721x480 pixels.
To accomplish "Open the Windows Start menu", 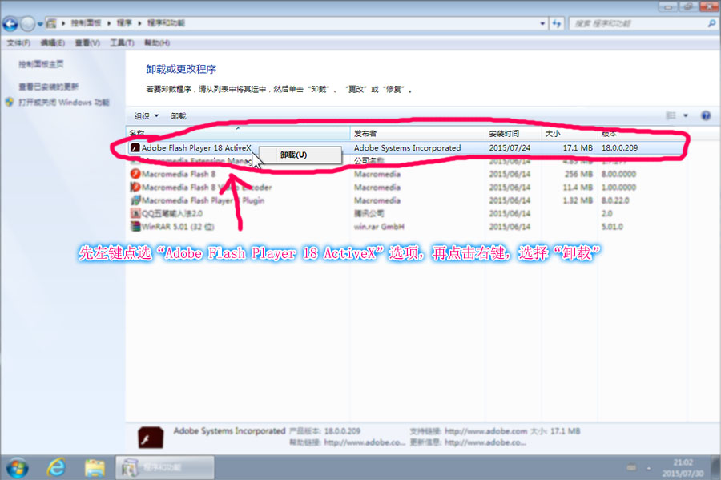I will 17,468.
